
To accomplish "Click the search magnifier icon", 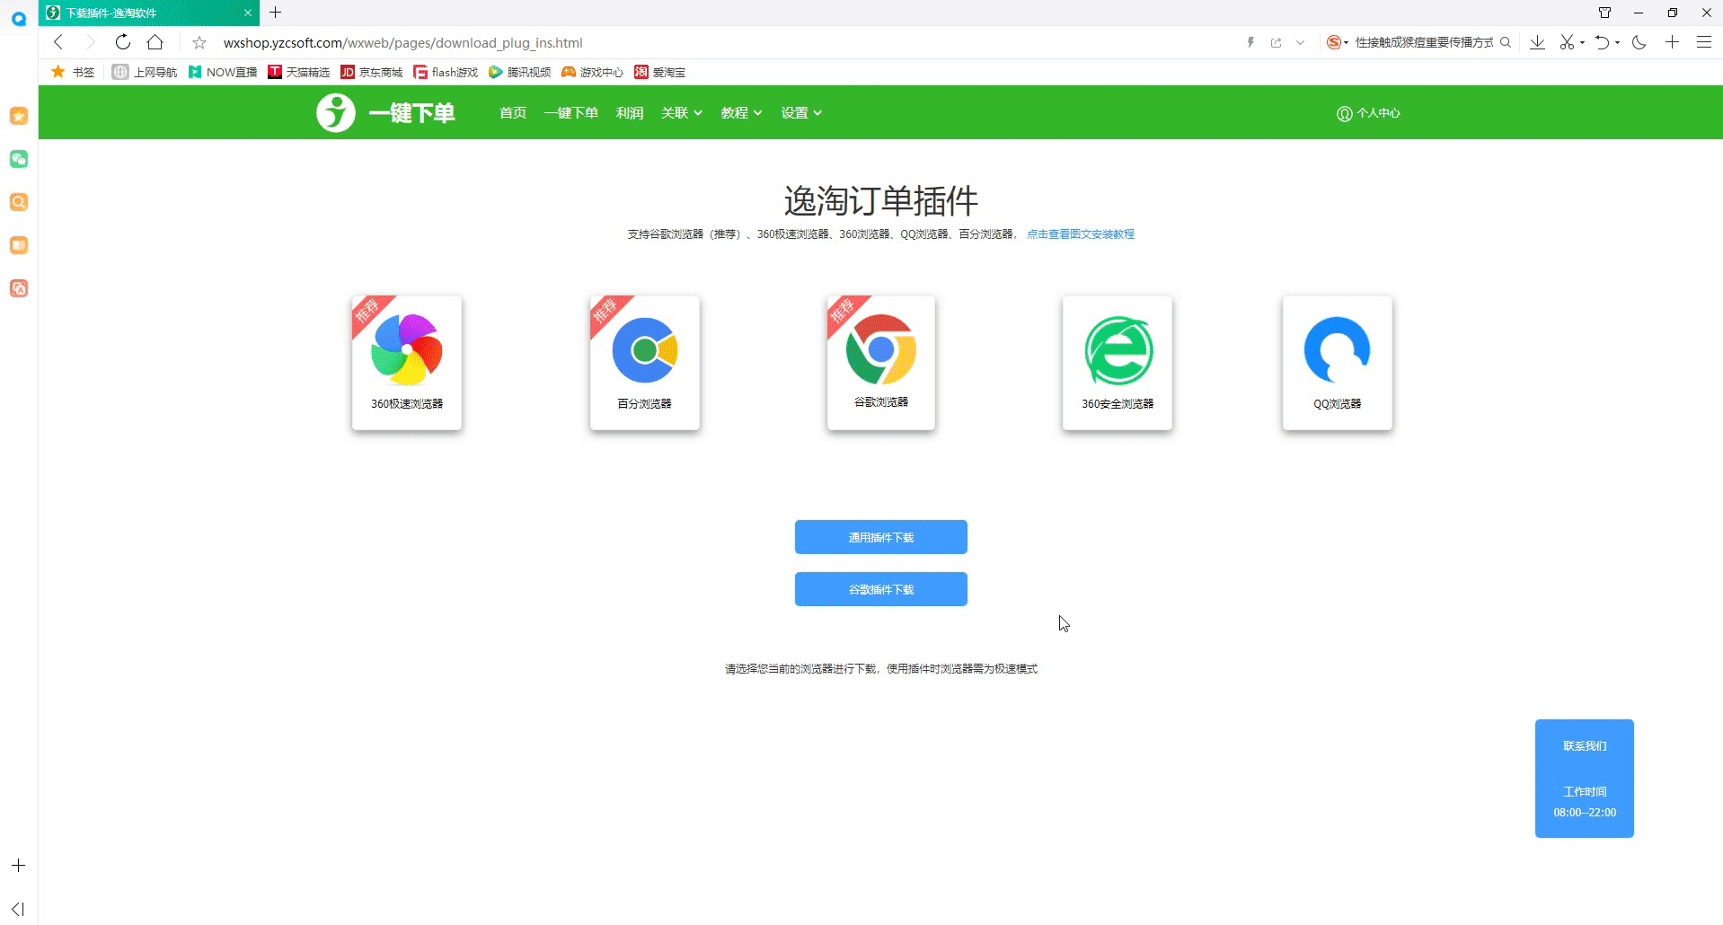I will [x=1507, y=42].
